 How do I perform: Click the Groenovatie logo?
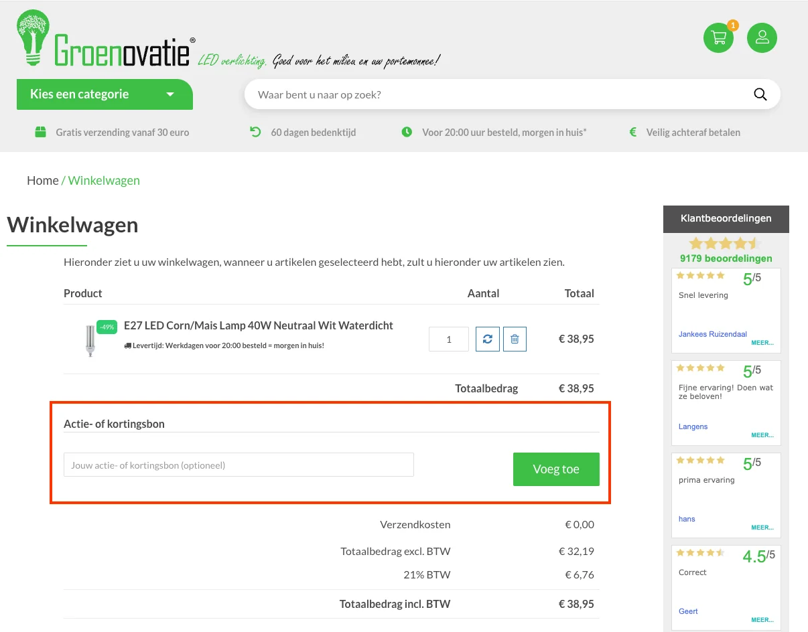pos(100,37)
